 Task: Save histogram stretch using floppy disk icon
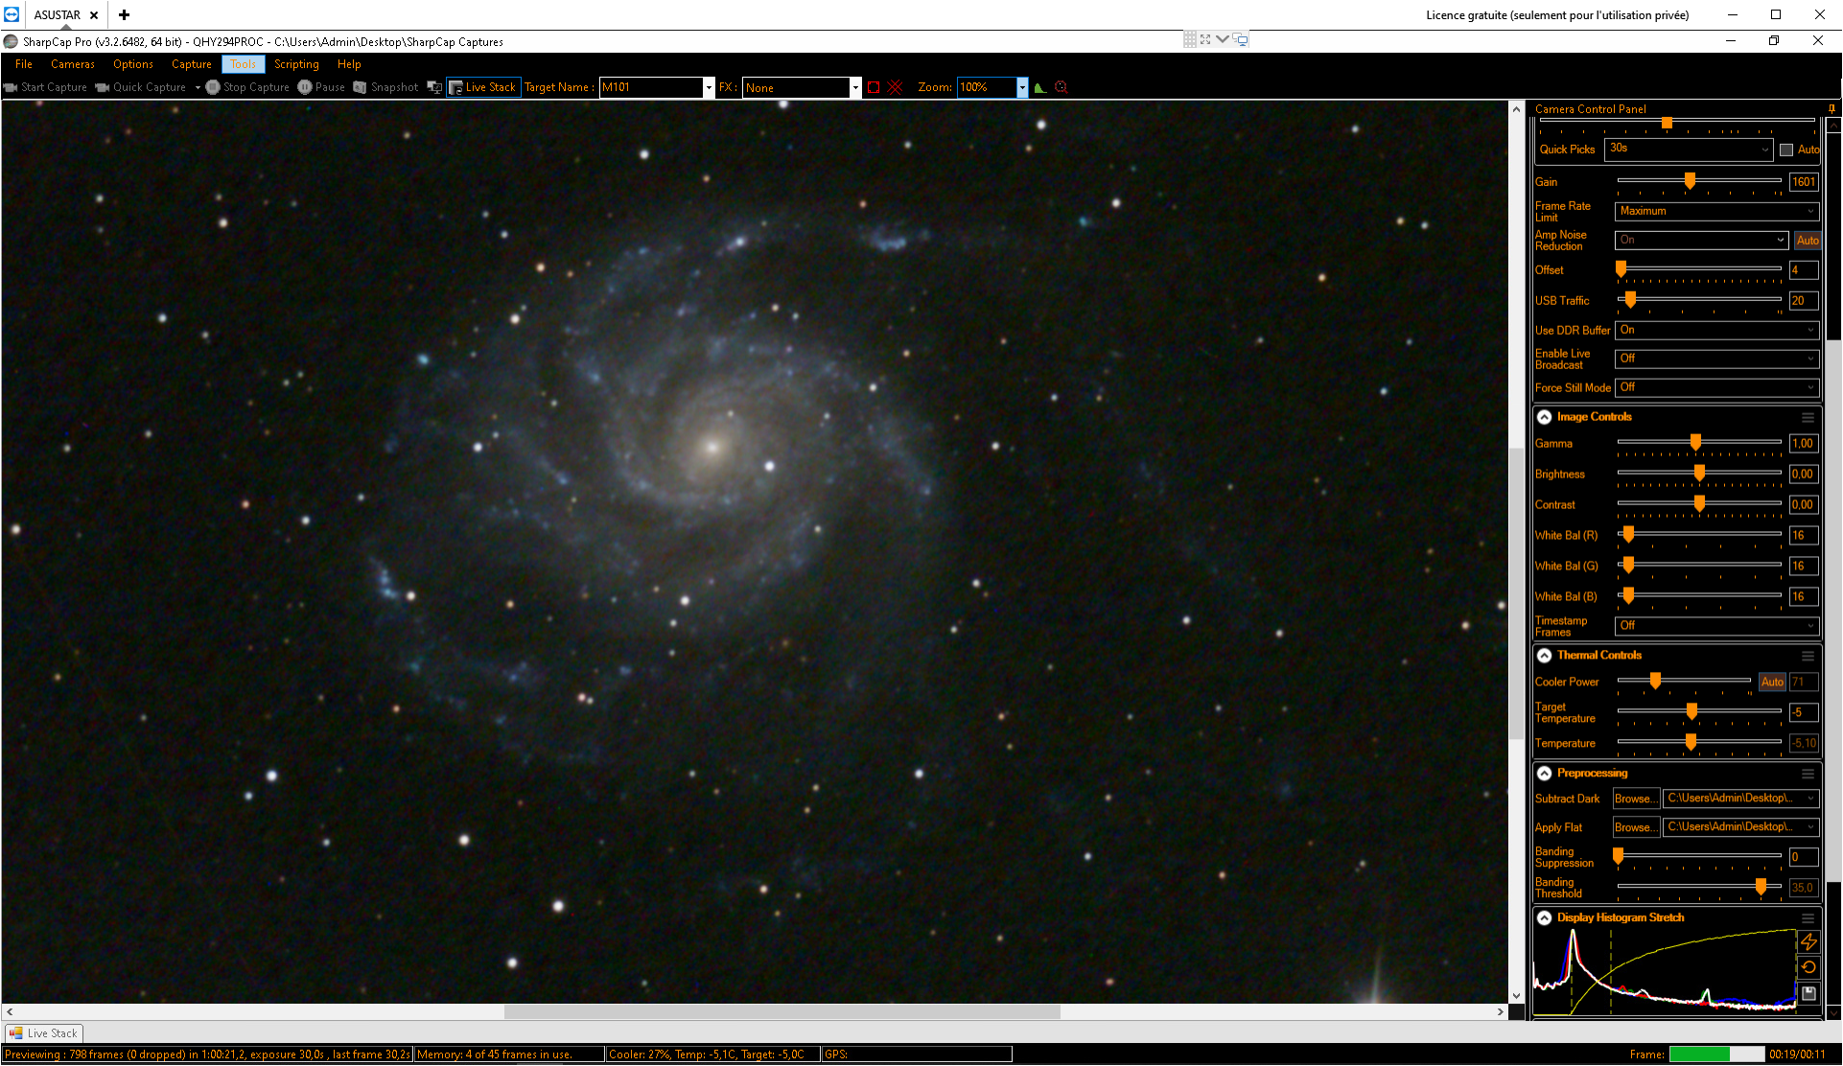[x=1808, y=993]
